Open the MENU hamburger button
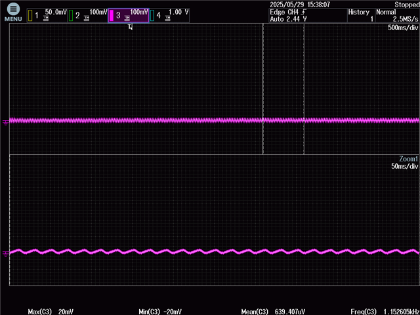This screenshot has height=315, width=420. point(13,12)
